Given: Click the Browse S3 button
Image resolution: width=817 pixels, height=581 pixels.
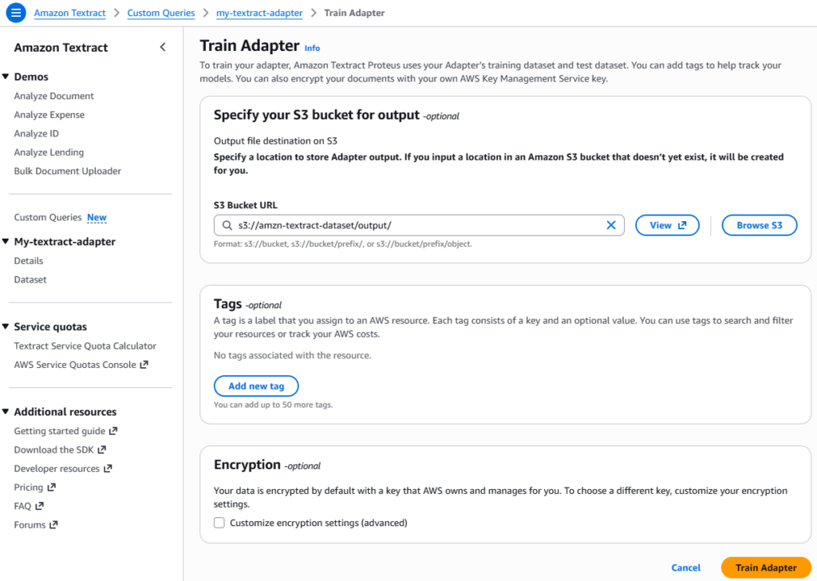Looking at the screenshot, I should [760, 225].
